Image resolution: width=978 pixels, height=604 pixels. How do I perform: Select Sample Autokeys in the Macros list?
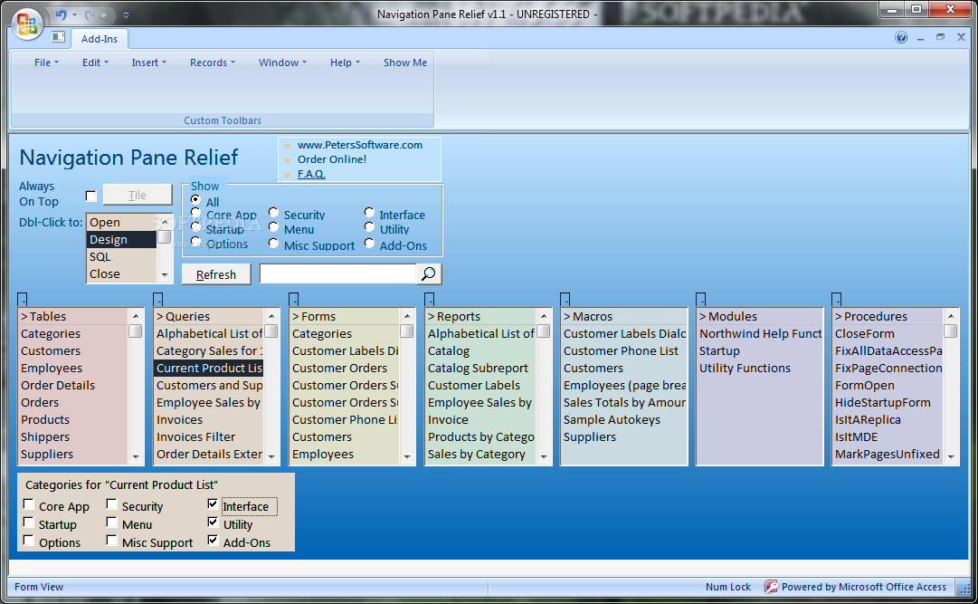coord(623,420)
